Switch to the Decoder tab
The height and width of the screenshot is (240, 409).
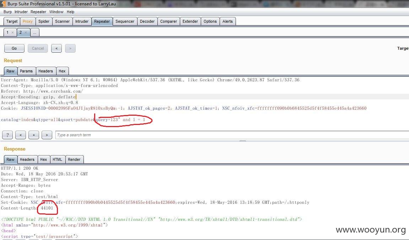pyautogui.click(x=147, y=21)
